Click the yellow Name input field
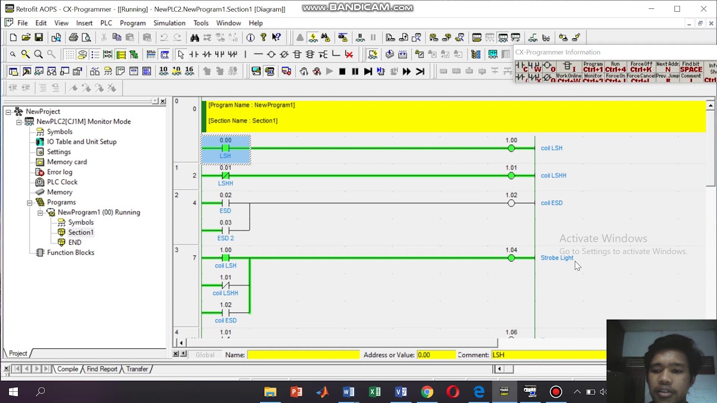 (304, 355)
